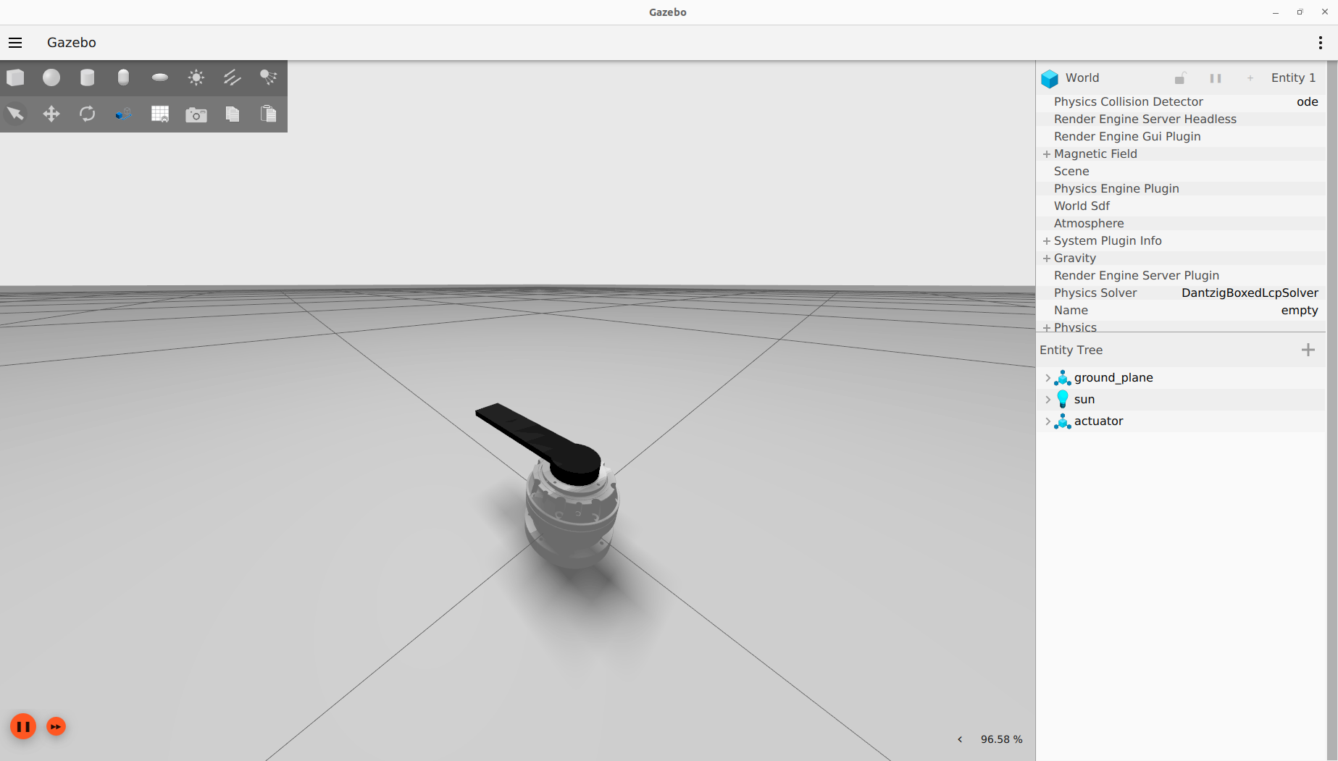Step the simulation forward
1338x761 pixels.
coord(56,726)
